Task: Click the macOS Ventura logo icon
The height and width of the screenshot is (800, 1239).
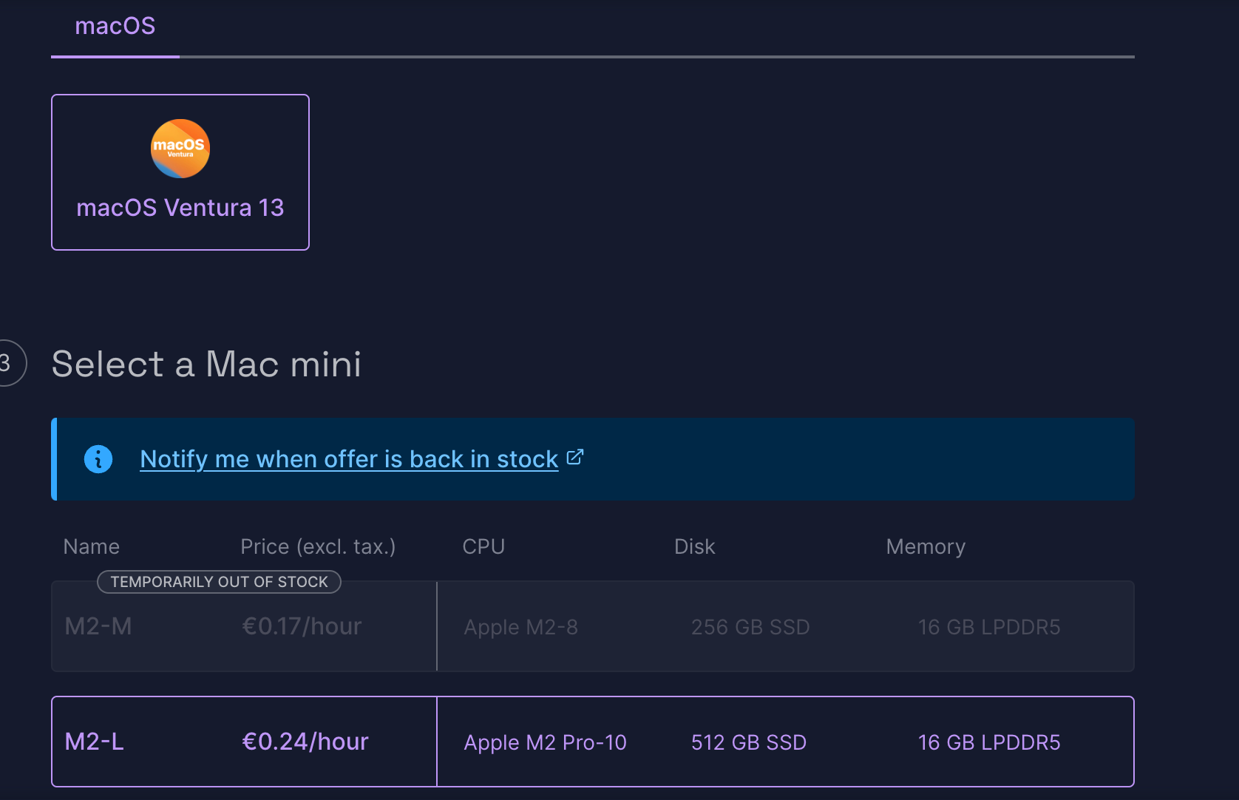Action: pyautogui.click(x=180, y=149)
